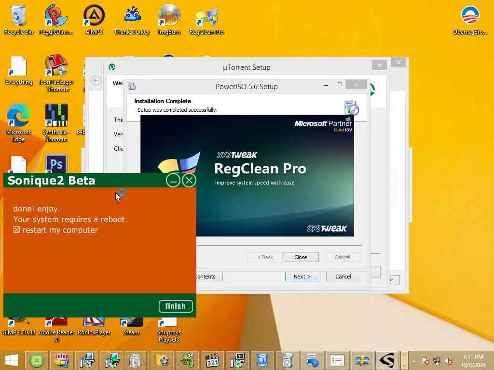
Task: Open the network tray icon
Action: coord(437,361)
